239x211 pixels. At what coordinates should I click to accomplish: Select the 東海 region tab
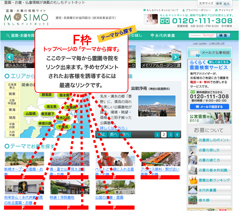point(12,110)
